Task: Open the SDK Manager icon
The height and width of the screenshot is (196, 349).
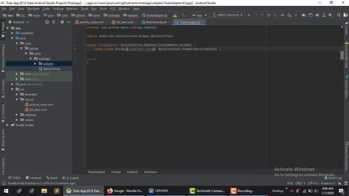Action: (x=330, y=15)
